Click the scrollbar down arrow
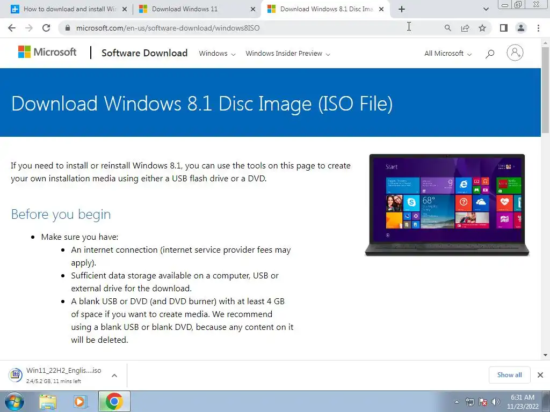Image resolution: width=550 pixels, height=412 pixels. (x=545, y=355)
